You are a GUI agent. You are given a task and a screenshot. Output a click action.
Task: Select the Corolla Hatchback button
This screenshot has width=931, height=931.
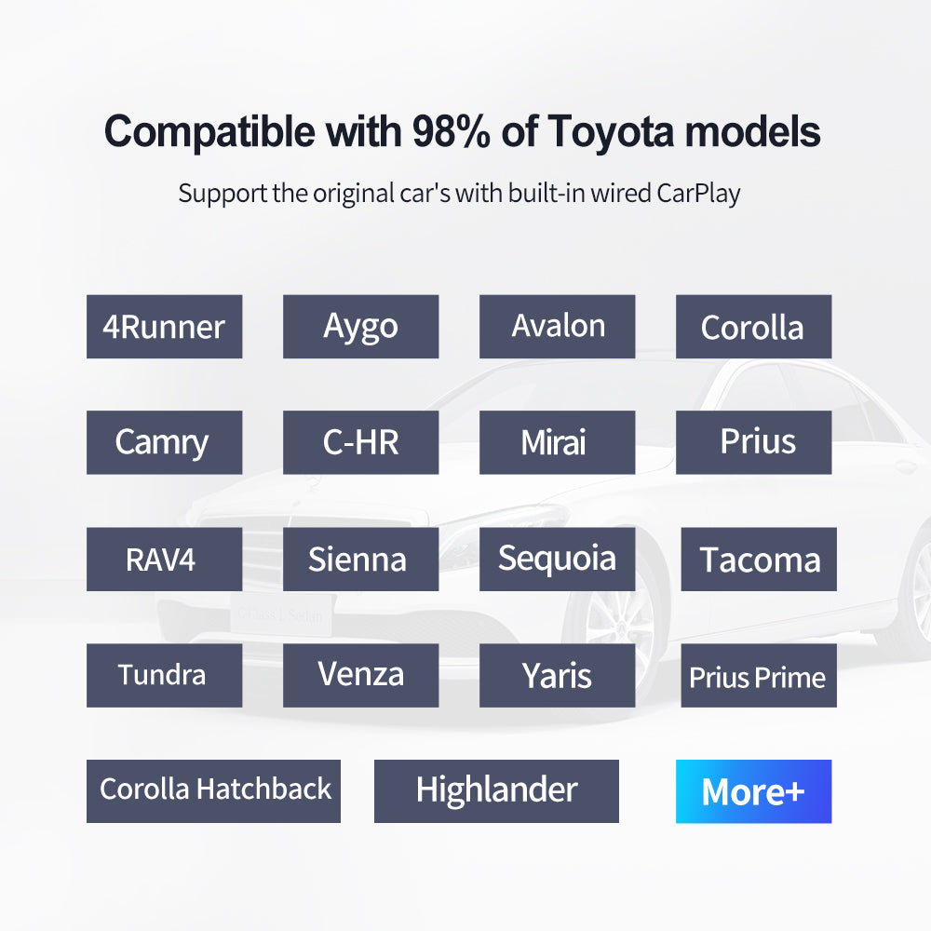tap(213, 790)
